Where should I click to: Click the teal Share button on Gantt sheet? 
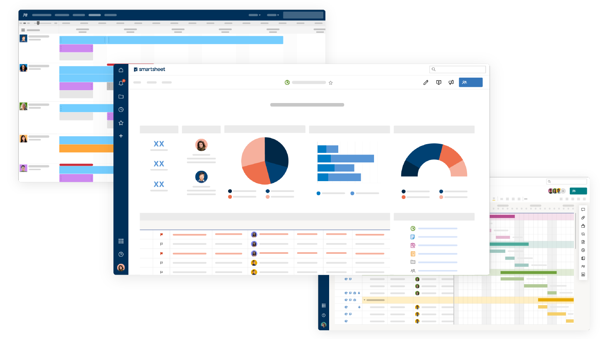click(578, 191)
